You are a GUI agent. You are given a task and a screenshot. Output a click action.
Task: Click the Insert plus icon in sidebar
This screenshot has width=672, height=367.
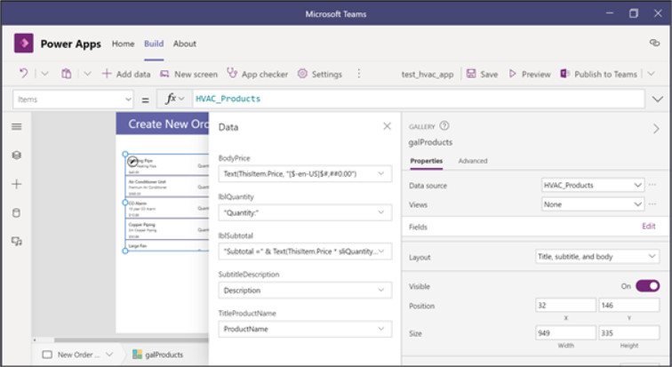pos(17,184)
